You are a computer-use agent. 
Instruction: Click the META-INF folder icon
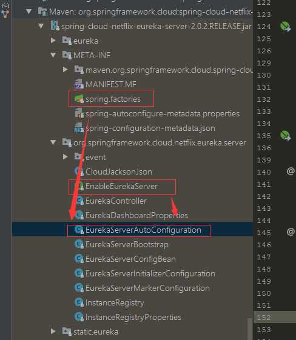[x=67, y=55]
